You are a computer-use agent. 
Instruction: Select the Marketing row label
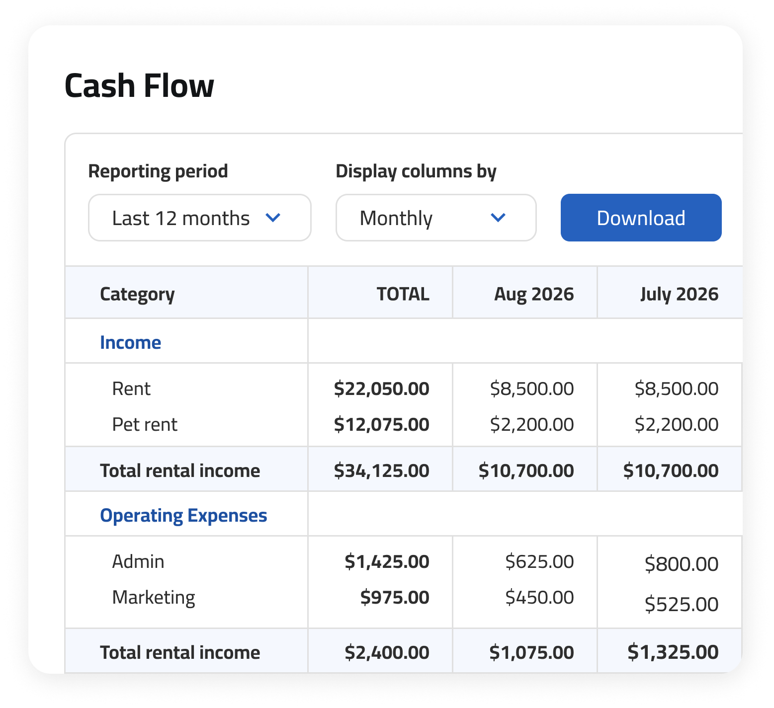click(x=154, y=598)
